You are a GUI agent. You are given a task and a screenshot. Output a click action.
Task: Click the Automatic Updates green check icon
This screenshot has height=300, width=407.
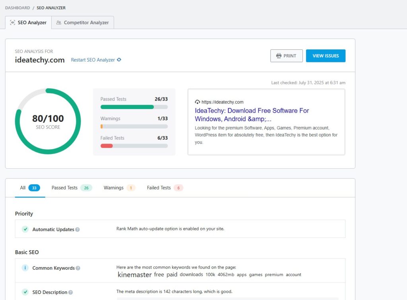point(25,229)
